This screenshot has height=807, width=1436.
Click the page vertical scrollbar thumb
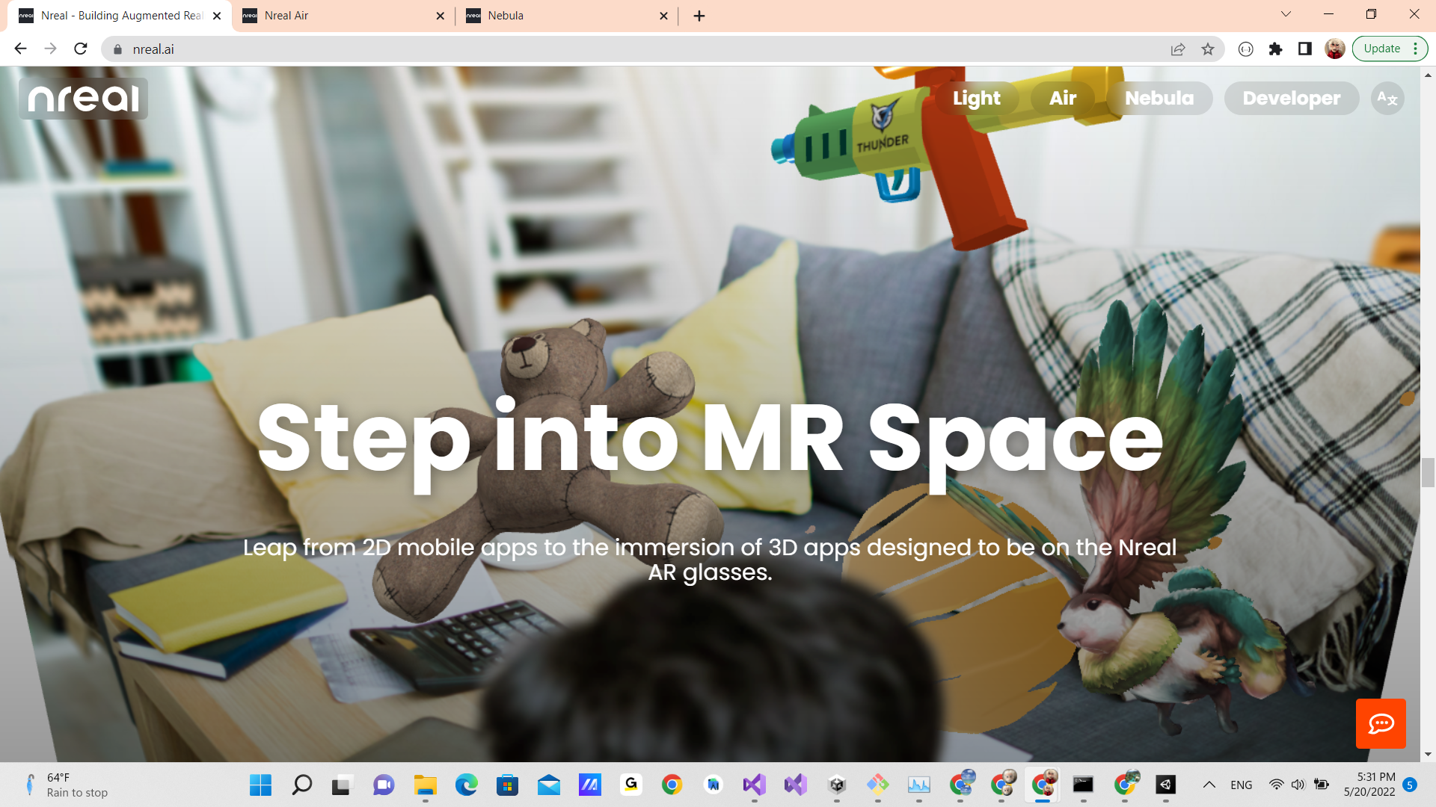tap(1428, 472)
